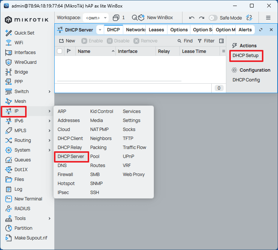Click the DHCP Setup action

click(x=245, y=56)
